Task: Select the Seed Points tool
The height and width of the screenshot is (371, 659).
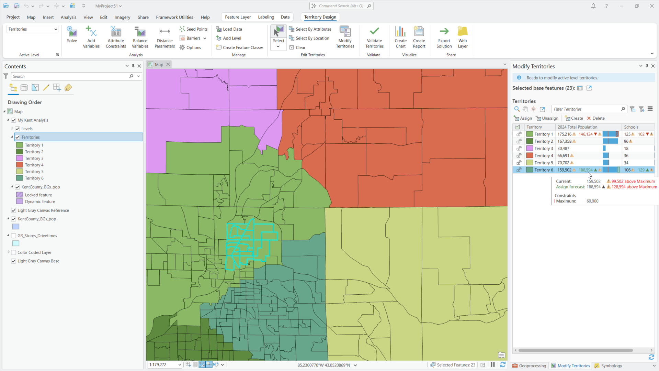Action: coord(193,29)
